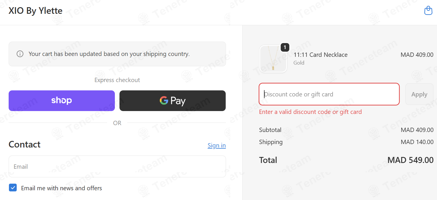This screenshot has width=437, height=200.
Task: Apply the discount code
Action: (x=419, y=94)
